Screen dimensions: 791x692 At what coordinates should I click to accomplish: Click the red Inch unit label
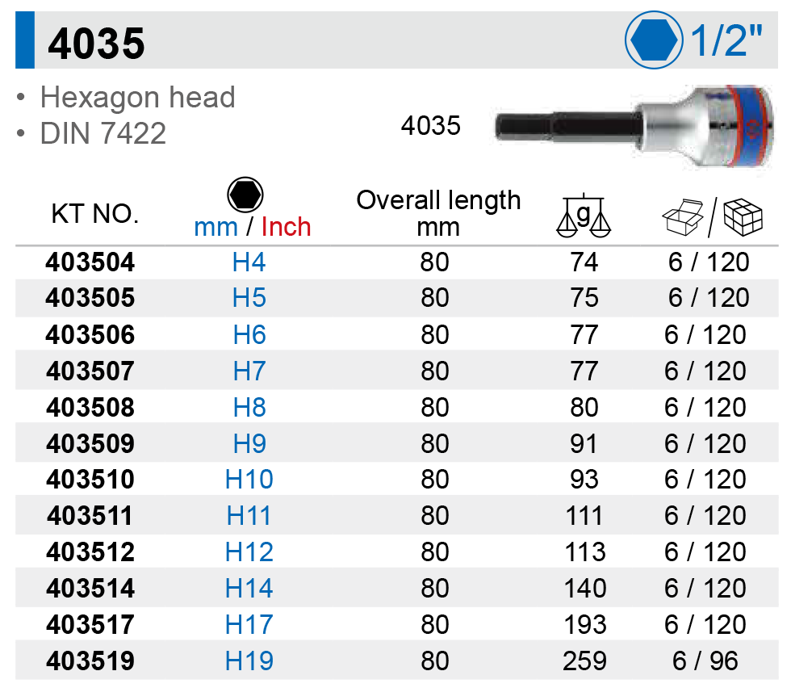tap(286, 227)
